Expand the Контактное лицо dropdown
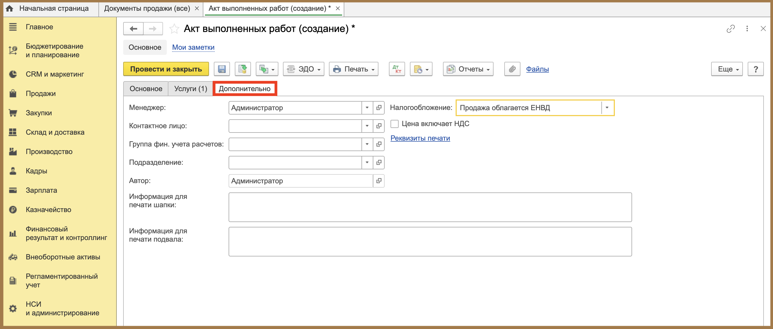The height and width of the screenshot is (329, 773). pos(367,126)
